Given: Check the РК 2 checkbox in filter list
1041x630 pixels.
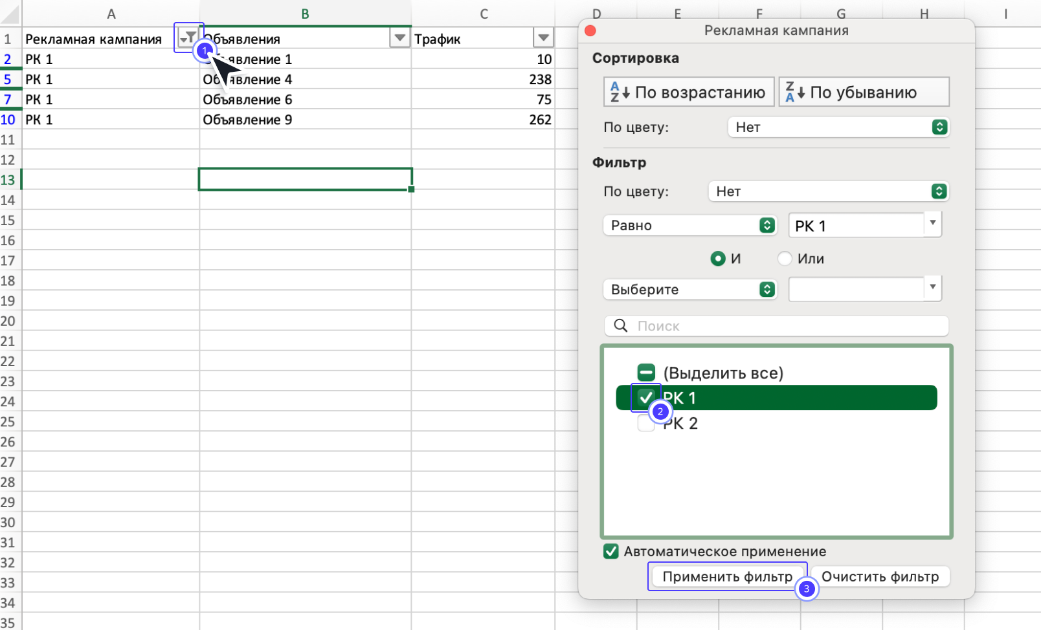Looking at the screenshot, I should 646,423.
